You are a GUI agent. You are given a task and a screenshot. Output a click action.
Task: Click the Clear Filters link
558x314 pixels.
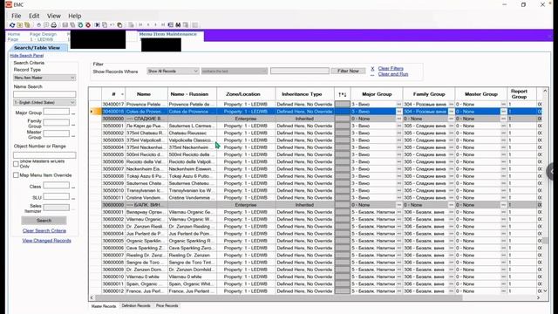tap(391, 68)
